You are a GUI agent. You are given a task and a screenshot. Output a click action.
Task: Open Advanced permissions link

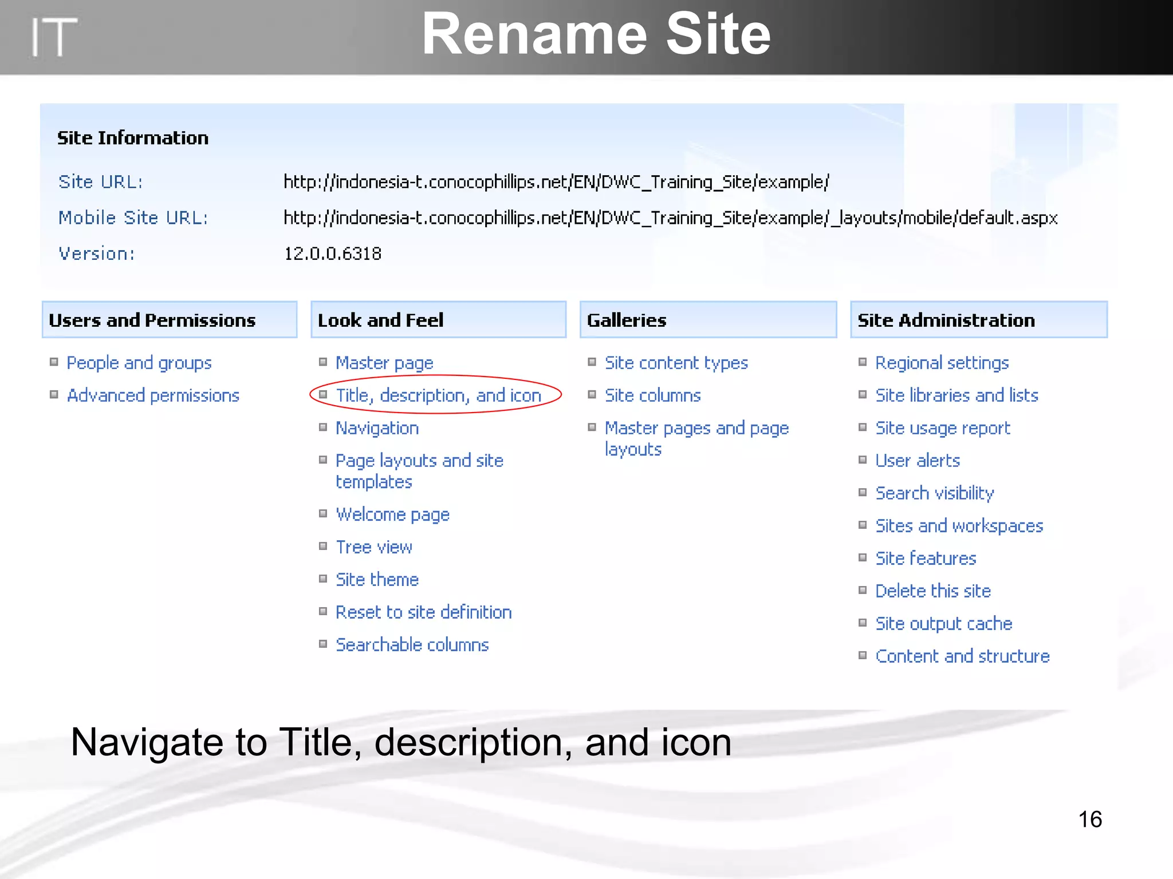153,395
